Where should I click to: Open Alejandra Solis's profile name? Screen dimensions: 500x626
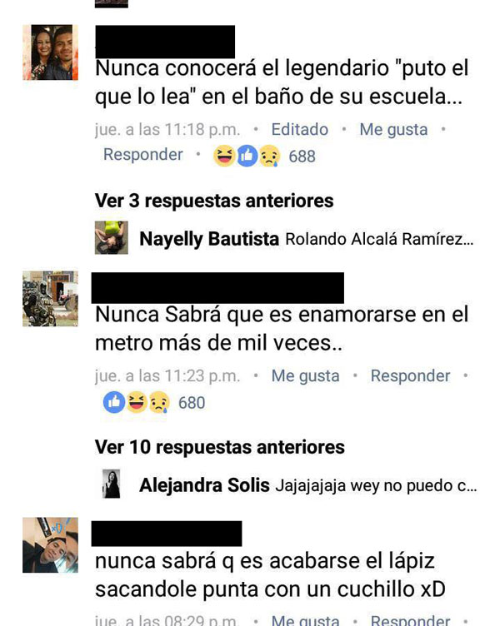(204, 485)
